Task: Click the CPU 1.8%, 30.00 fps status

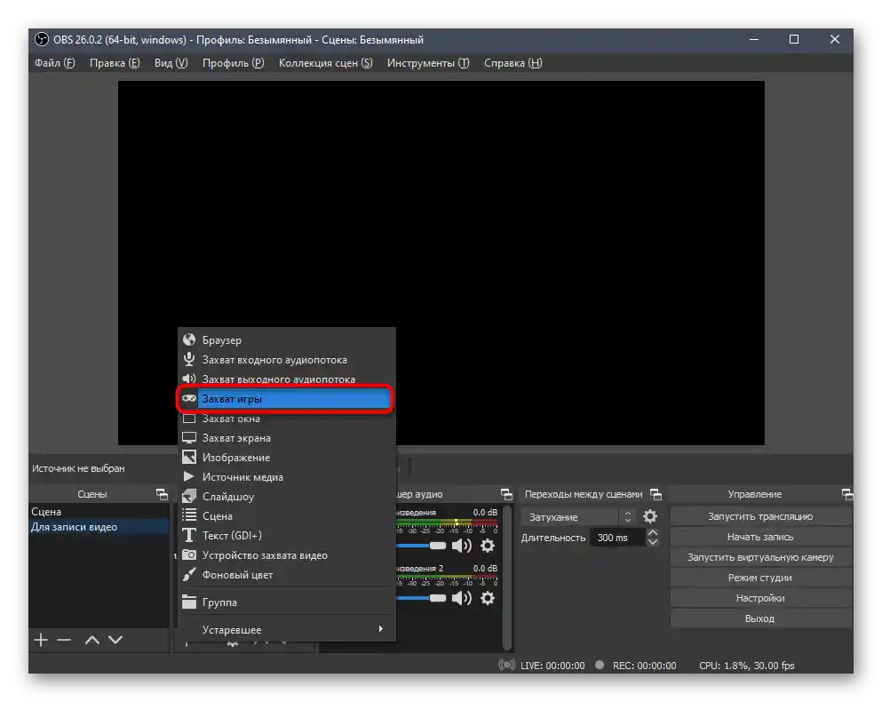Action: (746, 666)
